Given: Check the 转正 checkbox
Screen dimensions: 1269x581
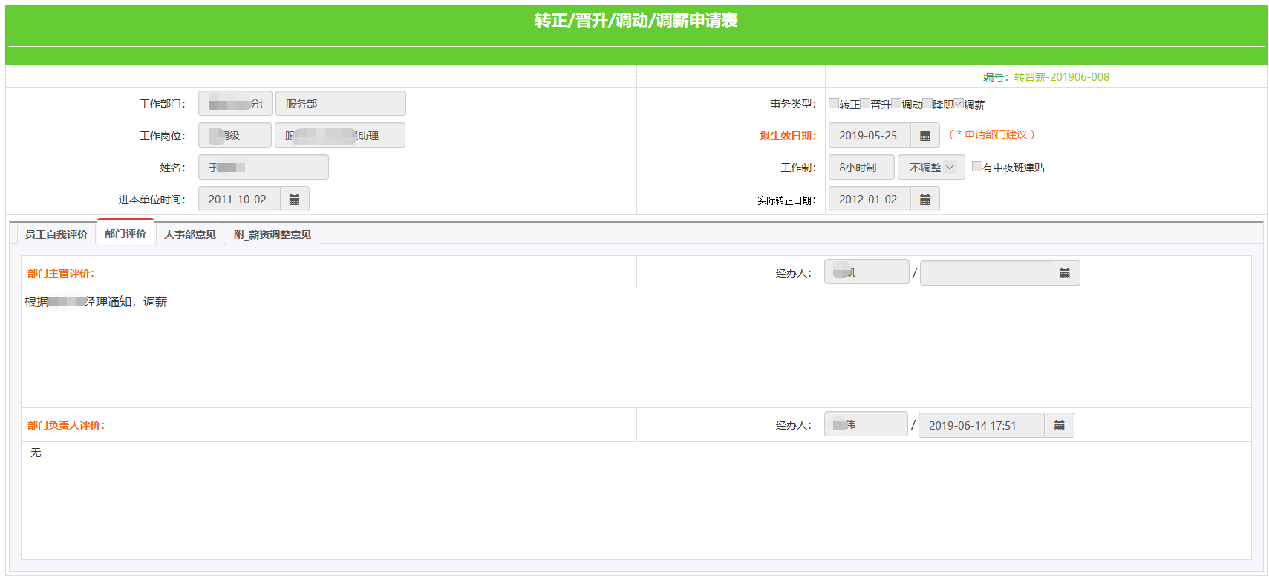Looking at the screenshot, I should click(834, 104).
